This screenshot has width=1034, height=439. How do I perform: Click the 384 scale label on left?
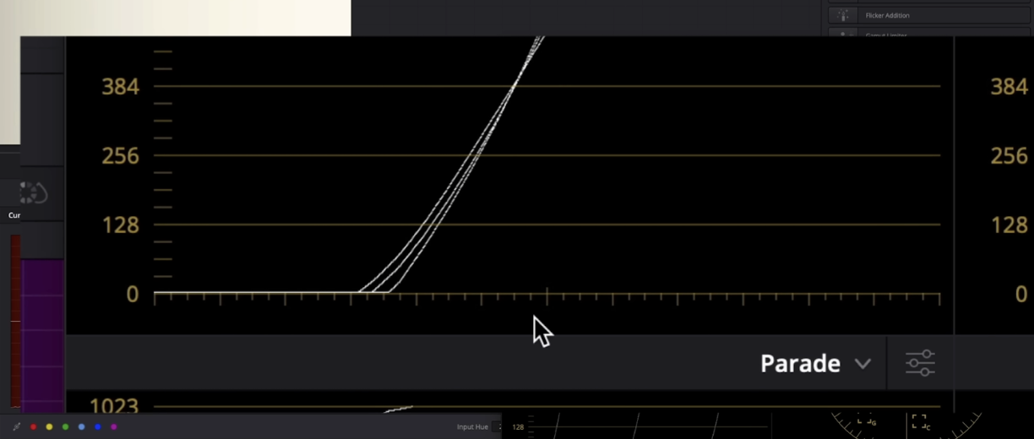coord(120,86)
